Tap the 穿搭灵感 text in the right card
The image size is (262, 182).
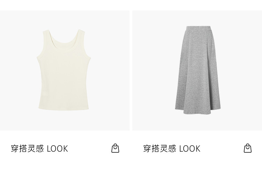160,148
